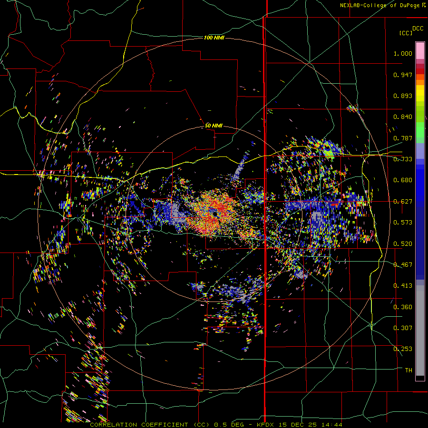
Task: Click the 0.627 value on the color scale
Action: click(403, 202)
